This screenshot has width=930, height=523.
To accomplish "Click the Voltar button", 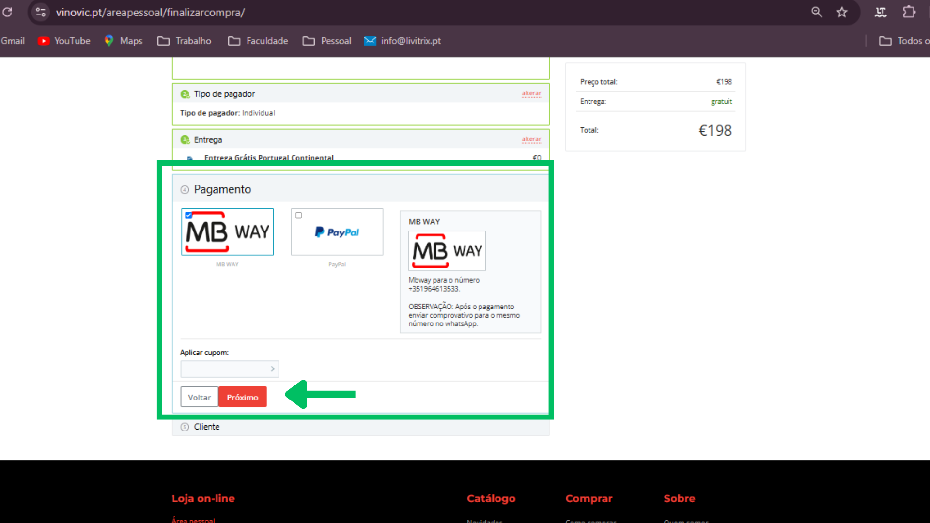I will (199, 397).
